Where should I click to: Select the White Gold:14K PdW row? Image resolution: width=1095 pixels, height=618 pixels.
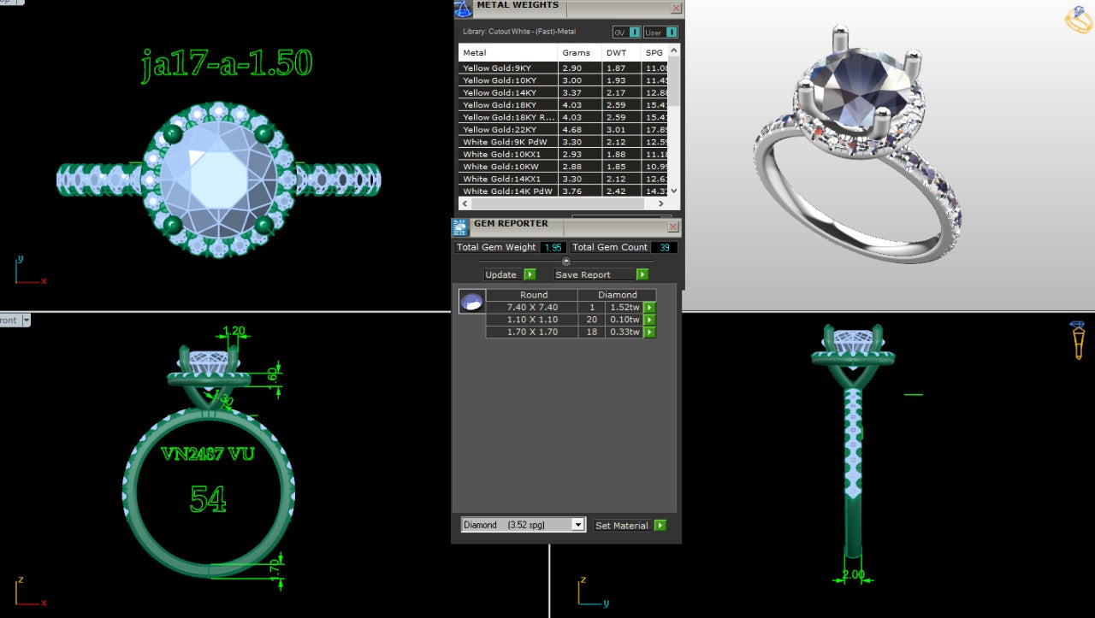pos(563,191)
